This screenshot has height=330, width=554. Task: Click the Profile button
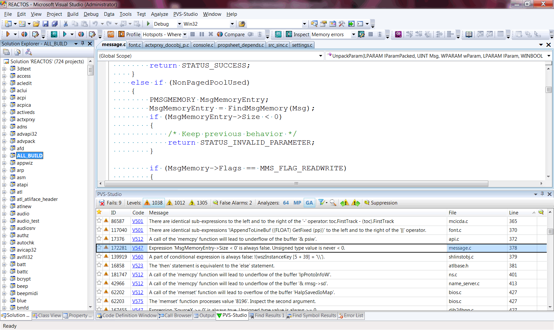click(129, 34)
